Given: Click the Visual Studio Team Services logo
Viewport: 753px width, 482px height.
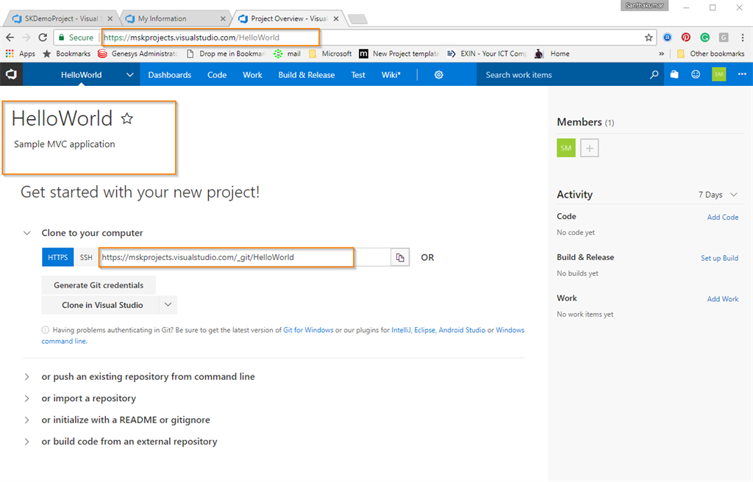Looking at the screenshot, I should click(11, 74).
